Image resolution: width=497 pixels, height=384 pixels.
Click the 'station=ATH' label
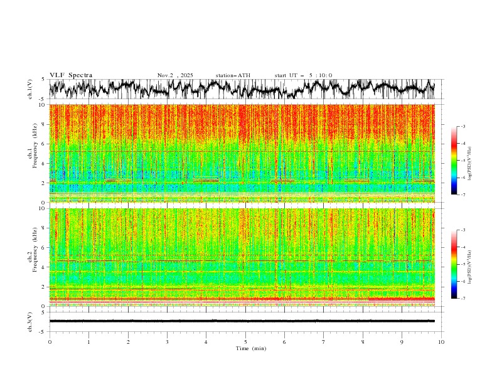(233, 75)
